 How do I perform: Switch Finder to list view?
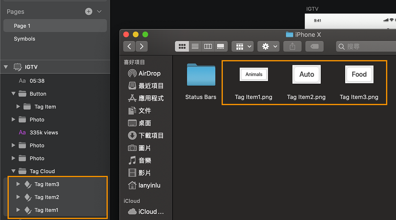(195, 46)
